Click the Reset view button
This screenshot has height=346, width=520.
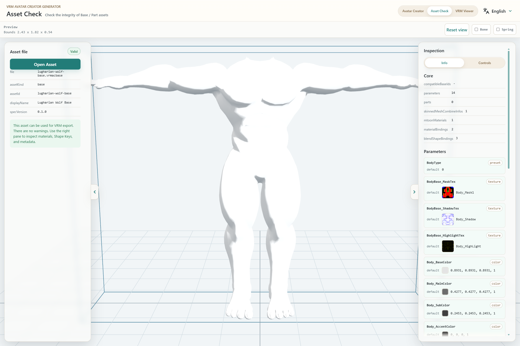pos(457,30)
